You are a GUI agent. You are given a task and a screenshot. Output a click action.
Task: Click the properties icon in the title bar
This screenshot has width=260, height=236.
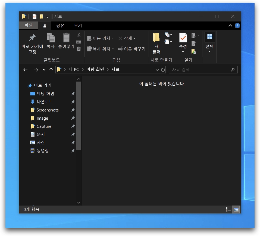(x=34, y=16)
